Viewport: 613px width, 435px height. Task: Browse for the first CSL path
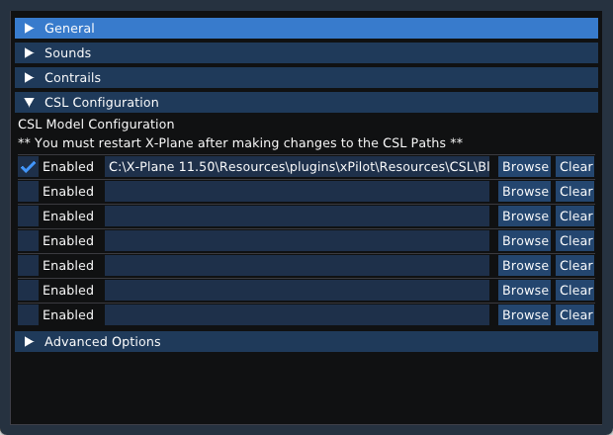[524, 167]
